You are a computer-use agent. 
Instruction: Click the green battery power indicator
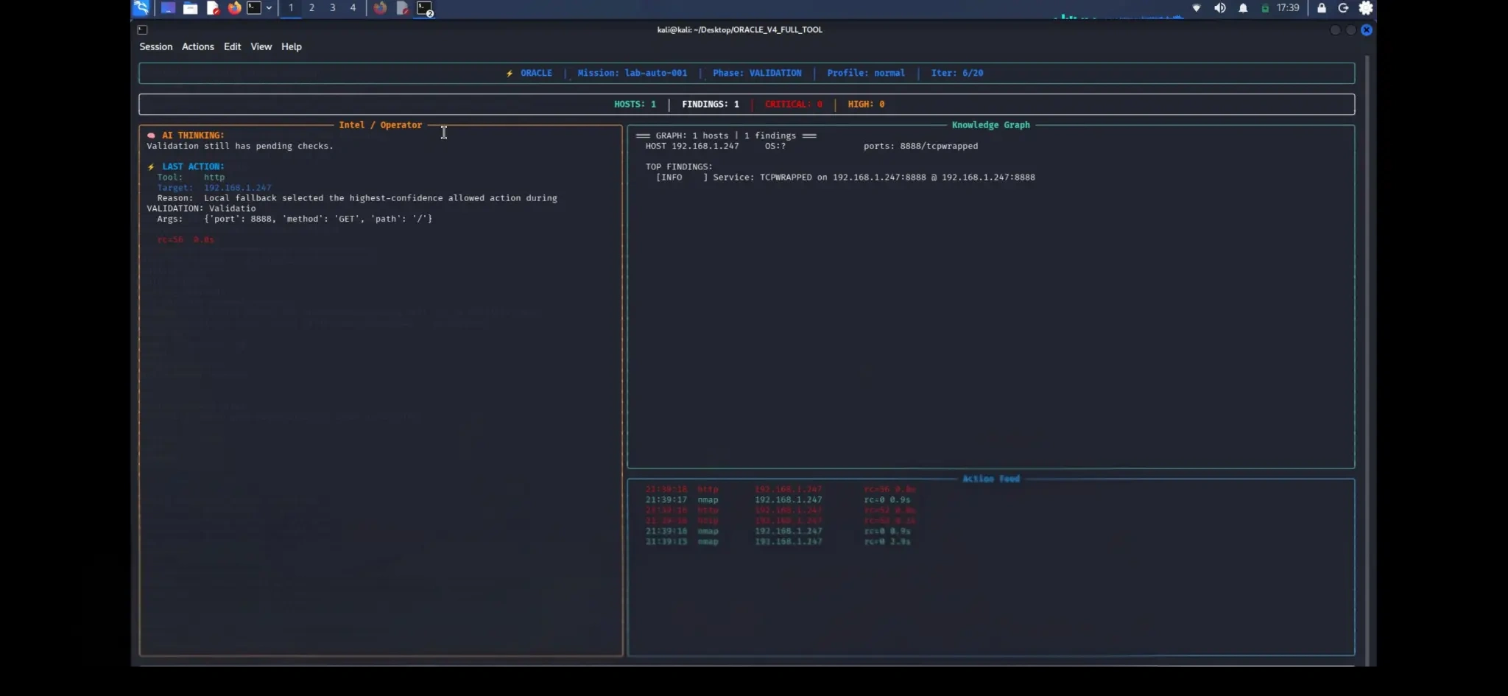point(1265,9)
